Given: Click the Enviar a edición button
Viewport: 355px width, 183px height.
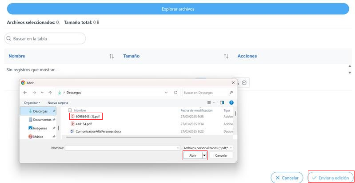Looking at the screenshot, I should pos(331,178).
